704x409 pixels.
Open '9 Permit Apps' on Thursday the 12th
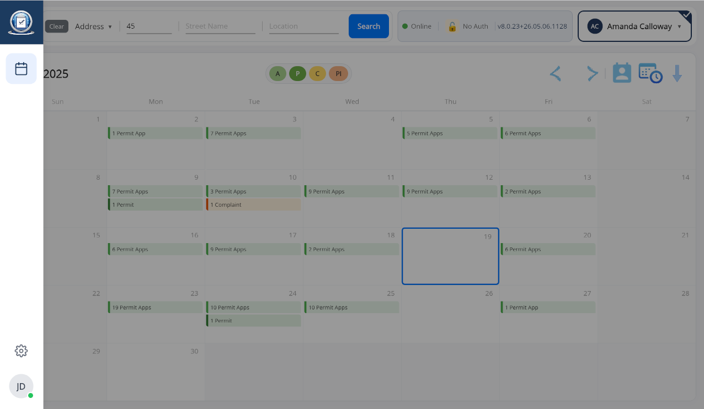tap(450, 191)
